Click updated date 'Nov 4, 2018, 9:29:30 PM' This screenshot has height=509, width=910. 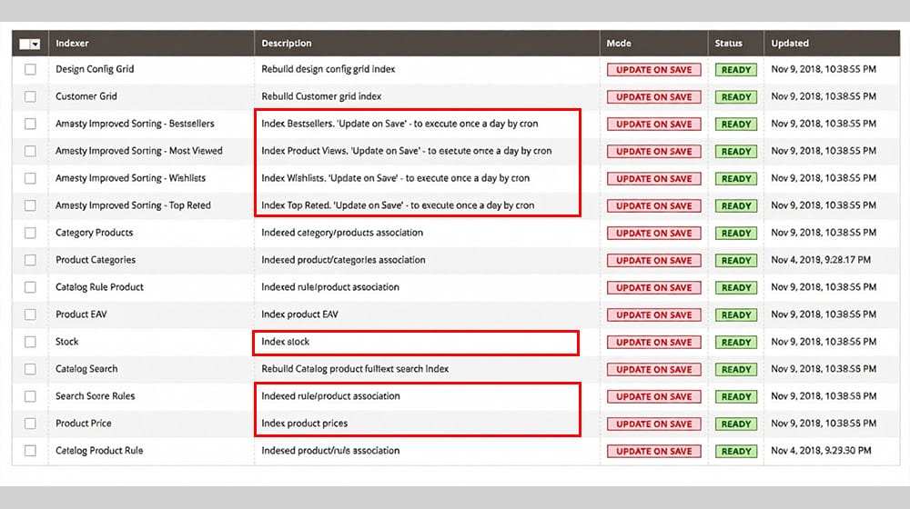[x=821, y=451]
